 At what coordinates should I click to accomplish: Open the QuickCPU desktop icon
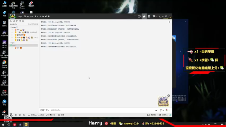click(x=4, y=93)
